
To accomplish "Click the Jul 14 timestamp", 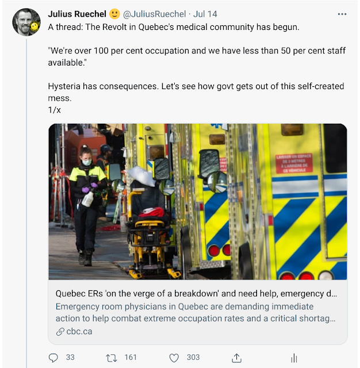I will [x=205, y=14].
